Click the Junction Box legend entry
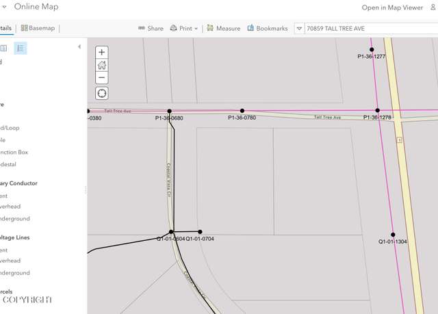 click(14, 153)
